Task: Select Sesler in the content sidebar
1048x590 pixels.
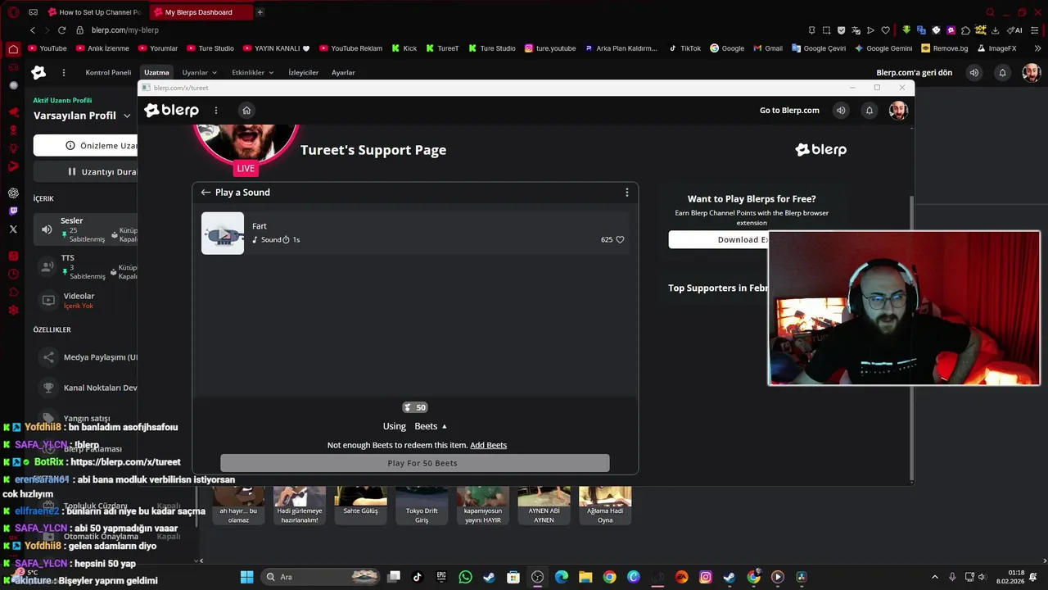Action: click(85, 229)
